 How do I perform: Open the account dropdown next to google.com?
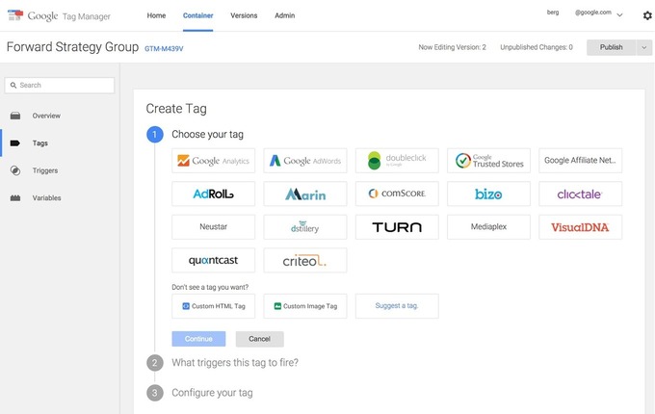pos(620,15)
